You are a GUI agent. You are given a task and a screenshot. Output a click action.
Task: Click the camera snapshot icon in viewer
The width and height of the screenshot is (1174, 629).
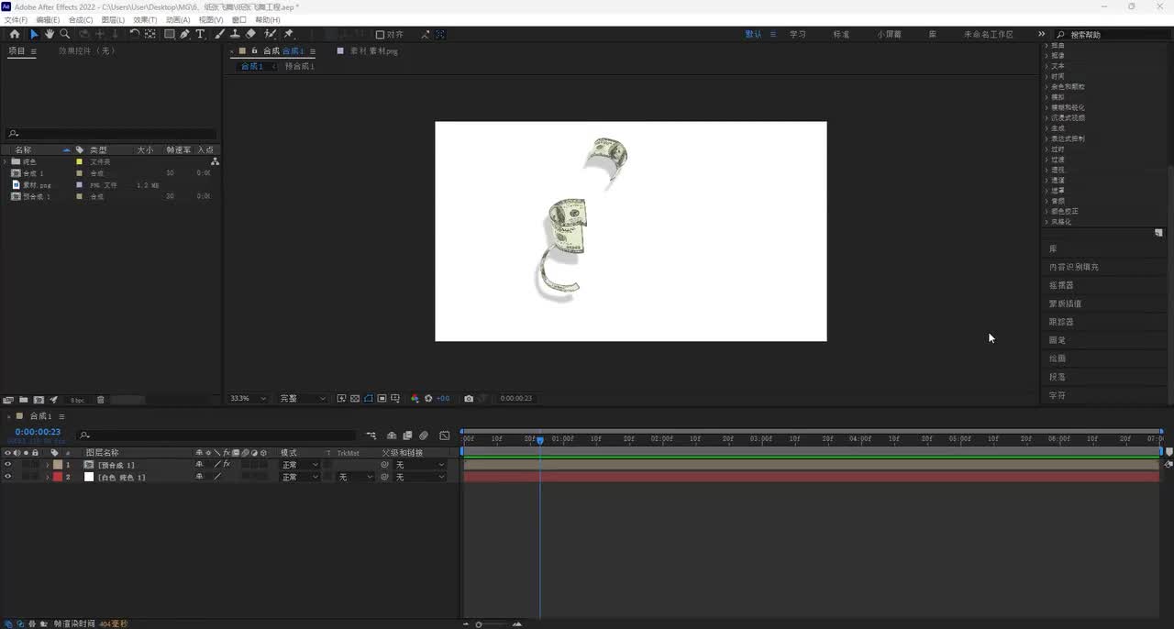(469, 399)
